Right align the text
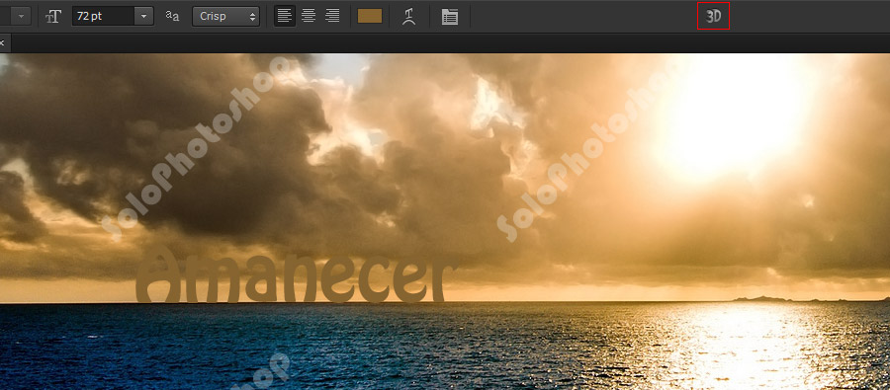The height and width of the screenshot is (390, 890). [x=332, y=16]
